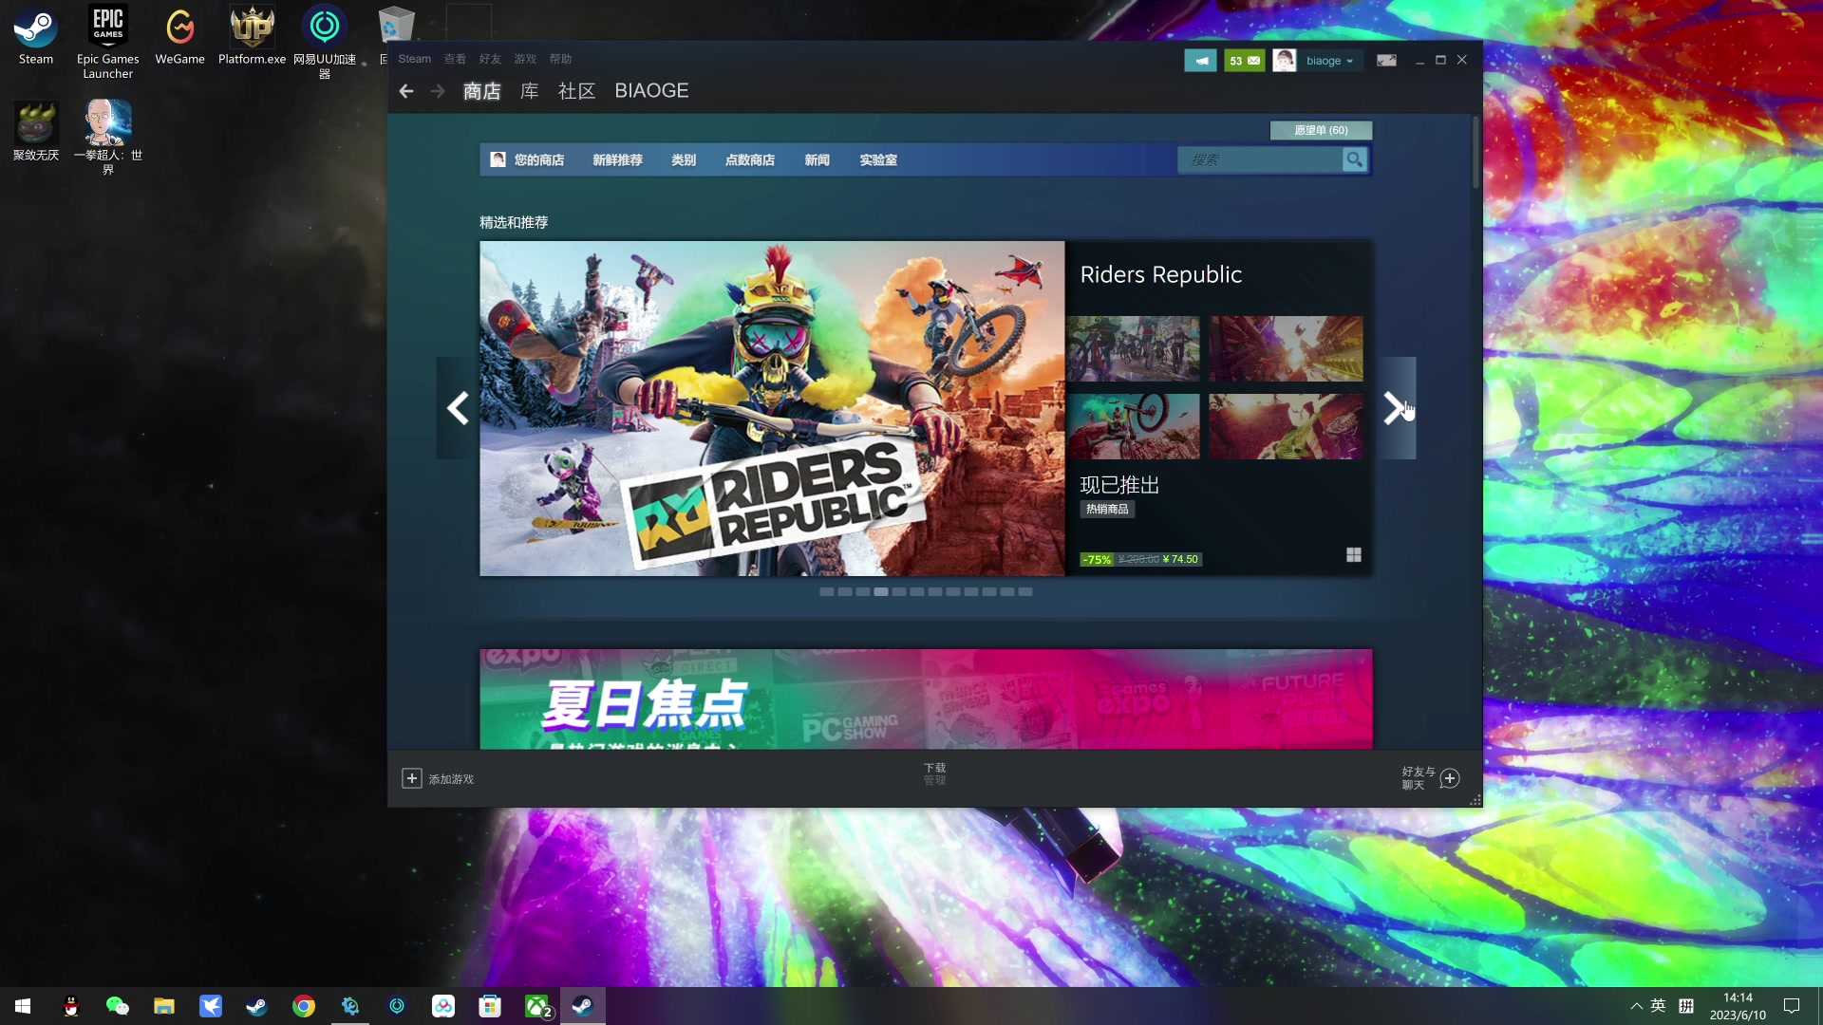Select the 一拳超人：世界 desktop icon
Screen dimensions: 1823x1025
pos(108,138)
